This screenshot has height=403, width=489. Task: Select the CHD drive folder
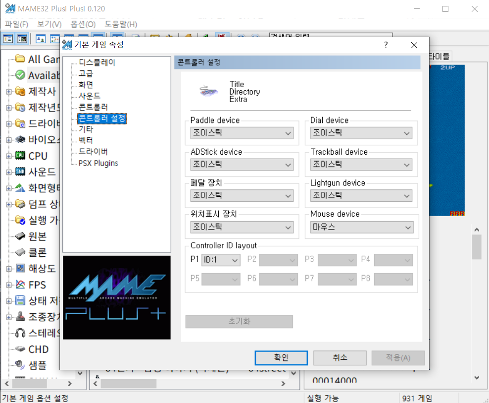click(20, 348)
